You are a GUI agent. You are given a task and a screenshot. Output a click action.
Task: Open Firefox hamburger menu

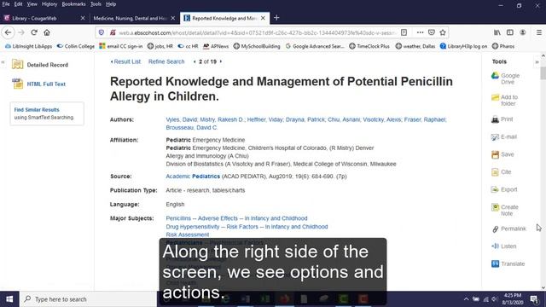coord(538,32)
